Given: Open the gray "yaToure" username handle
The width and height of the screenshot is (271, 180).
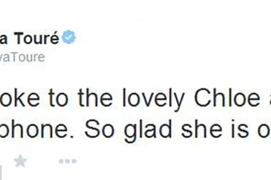Looking at the screenshot, I should point(22,57).
